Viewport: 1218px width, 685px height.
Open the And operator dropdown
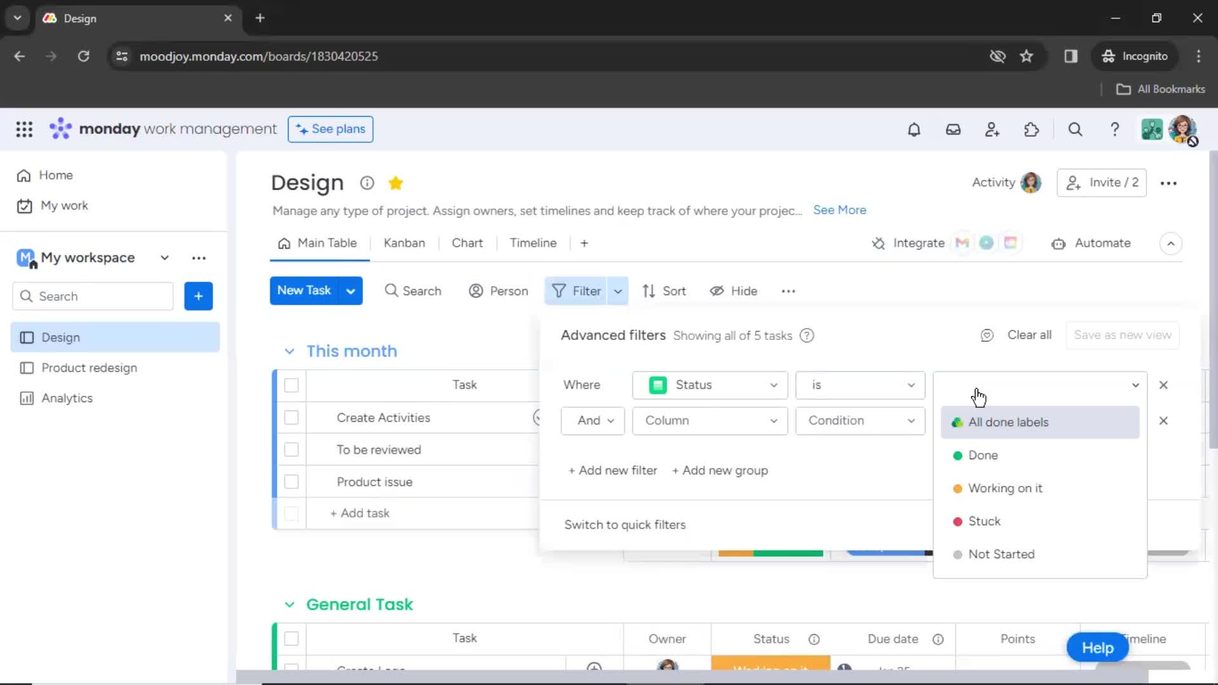point(593,421)
